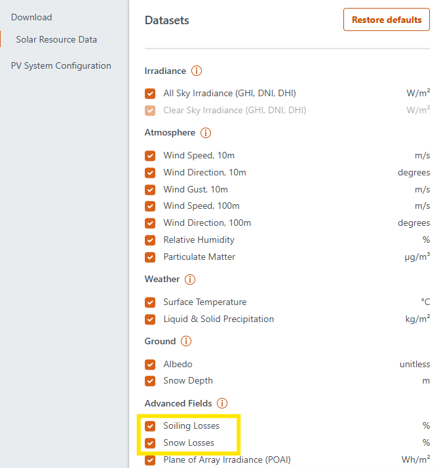Screen dimensions: 441x468
Task: Uncheck the Soiling Losses checkbox
Action: click(151, 426)
